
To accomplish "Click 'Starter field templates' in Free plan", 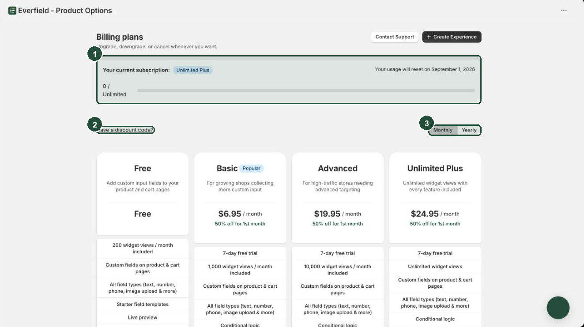I will (143, 304).
